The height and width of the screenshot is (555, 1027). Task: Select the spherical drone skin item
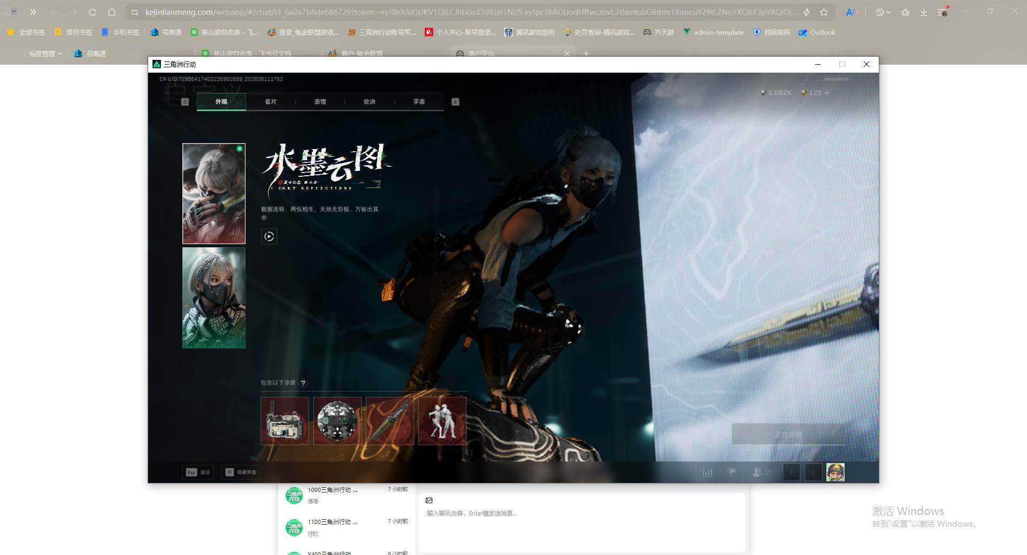(337, 421)
